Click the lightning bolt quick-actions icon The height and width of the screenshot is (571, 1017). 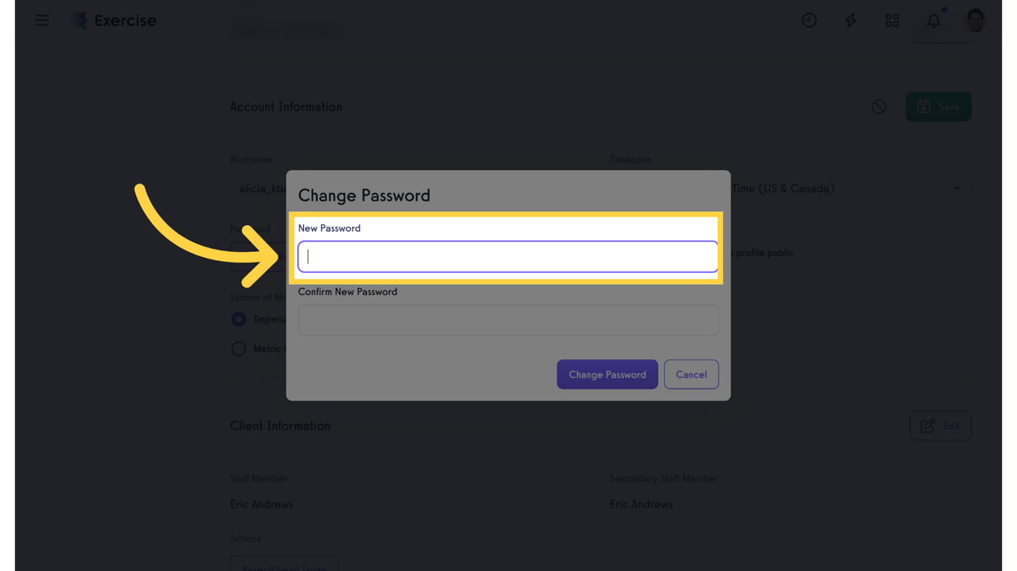coord(850,20)
